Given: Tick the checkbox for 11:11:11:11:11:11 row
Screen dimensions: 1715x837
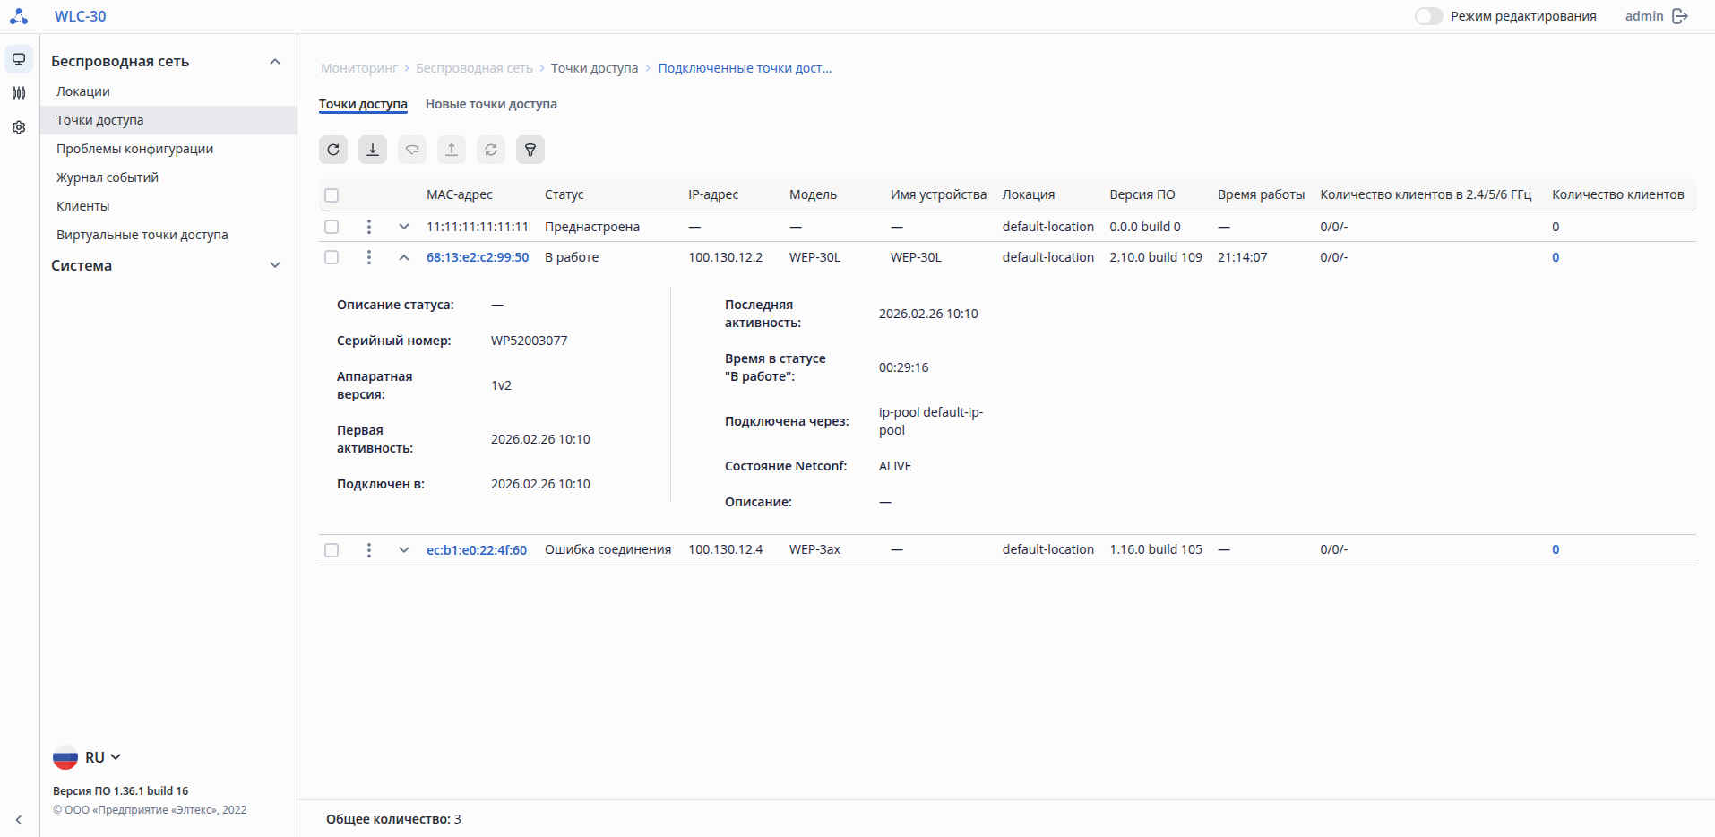Looking at the screenshot, I should coord(332,227).
